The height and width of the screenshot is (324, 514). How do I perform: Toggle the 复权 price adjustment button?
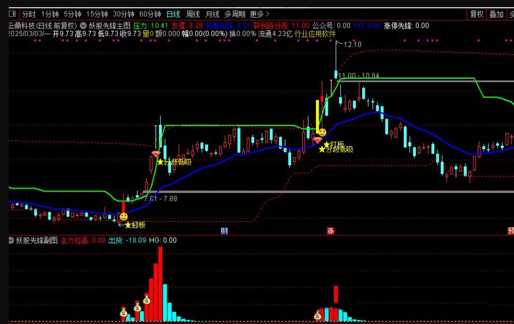click(x=477, y=14)
